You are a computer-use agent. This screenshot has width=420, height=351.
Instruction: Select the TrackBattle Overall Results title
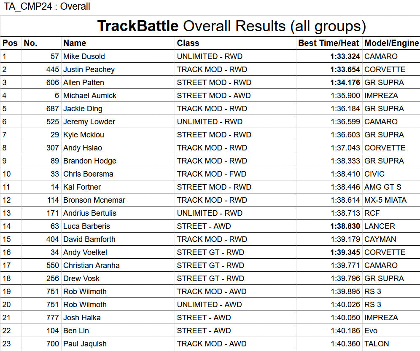pos(232,26)
